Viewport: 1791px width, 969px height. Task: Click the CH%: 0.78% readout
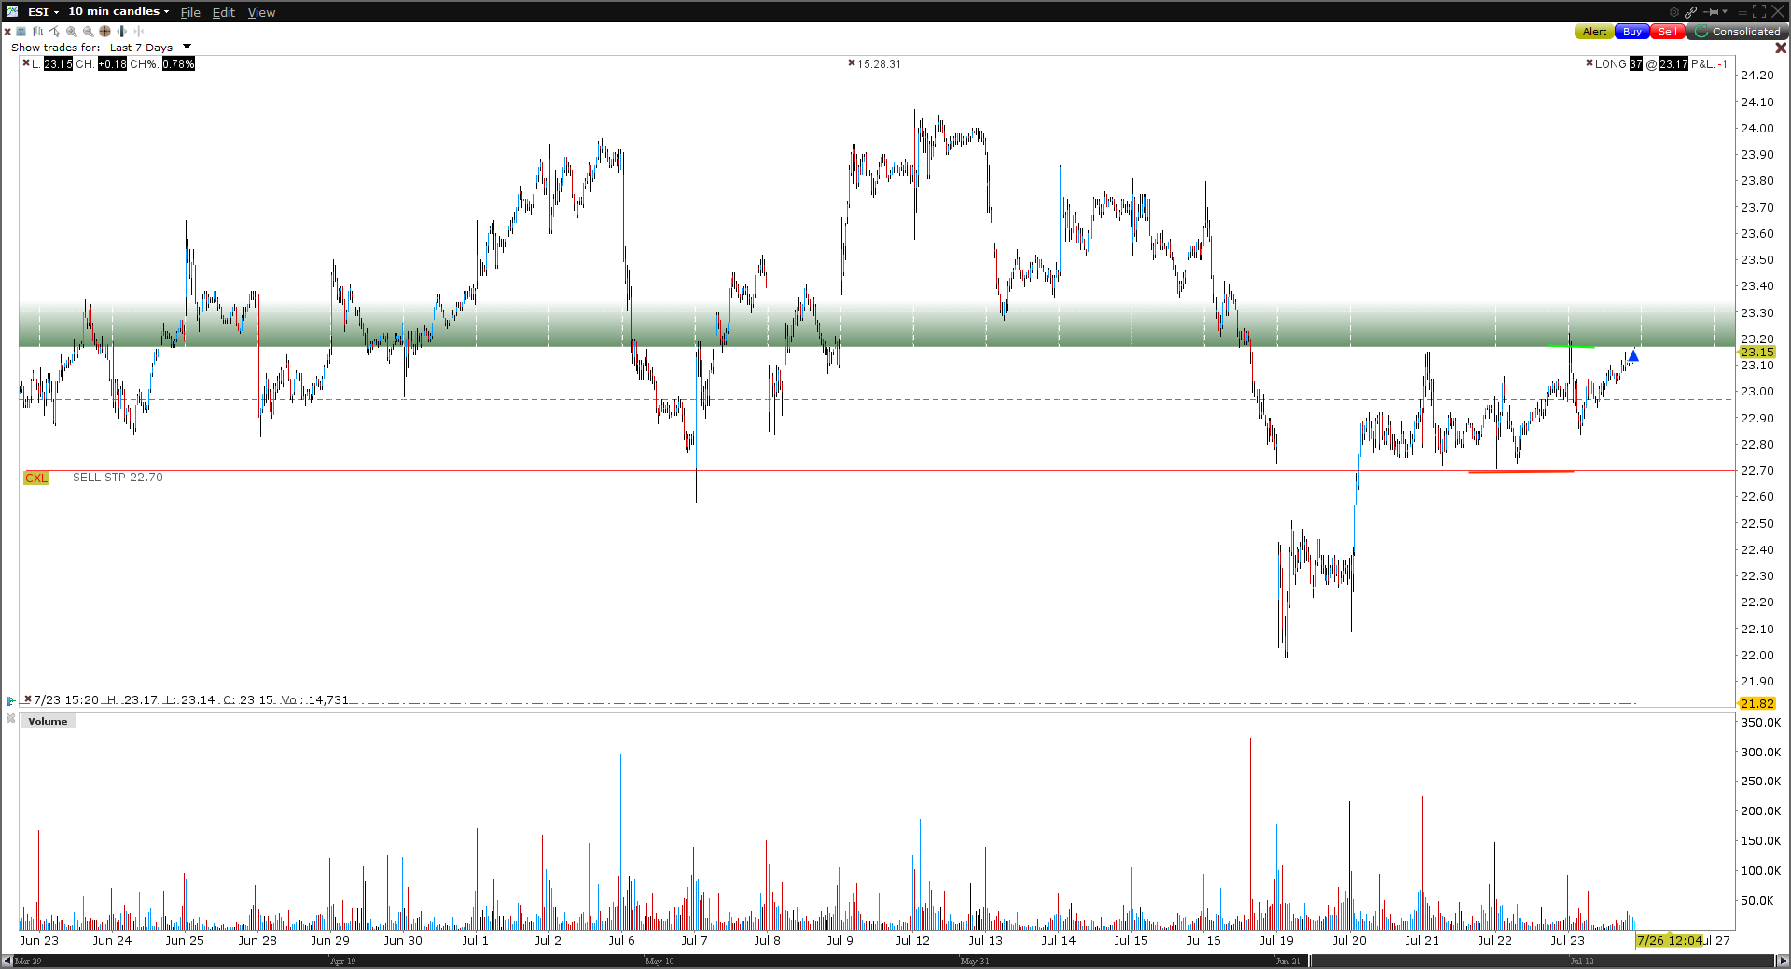[x=162, y=64]
